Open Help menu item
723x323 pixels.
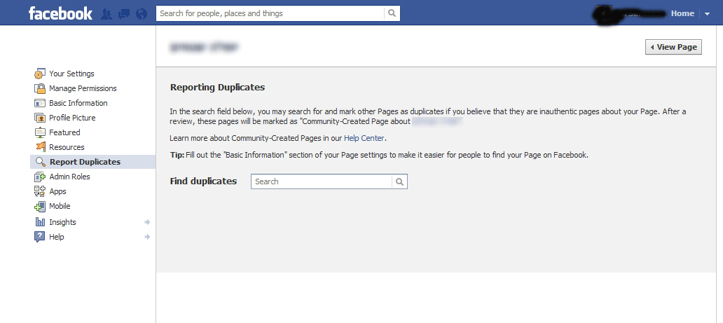57,237
